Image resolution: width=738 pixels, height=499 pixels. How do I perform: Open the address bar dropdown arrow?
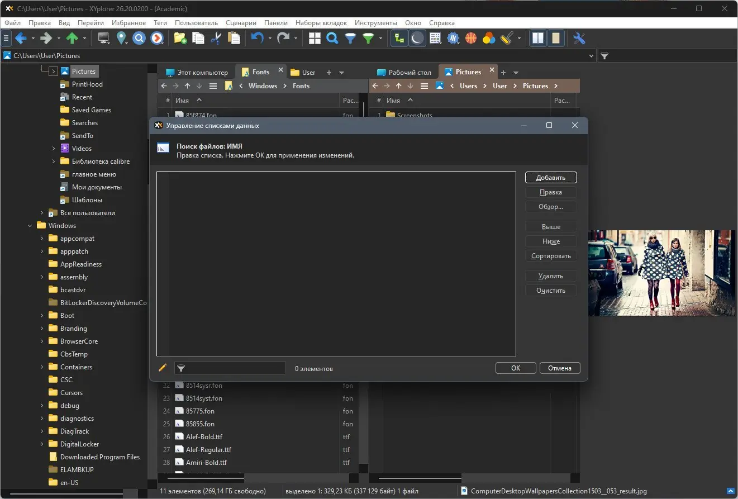pyautogui.click(x=592, y=56)
